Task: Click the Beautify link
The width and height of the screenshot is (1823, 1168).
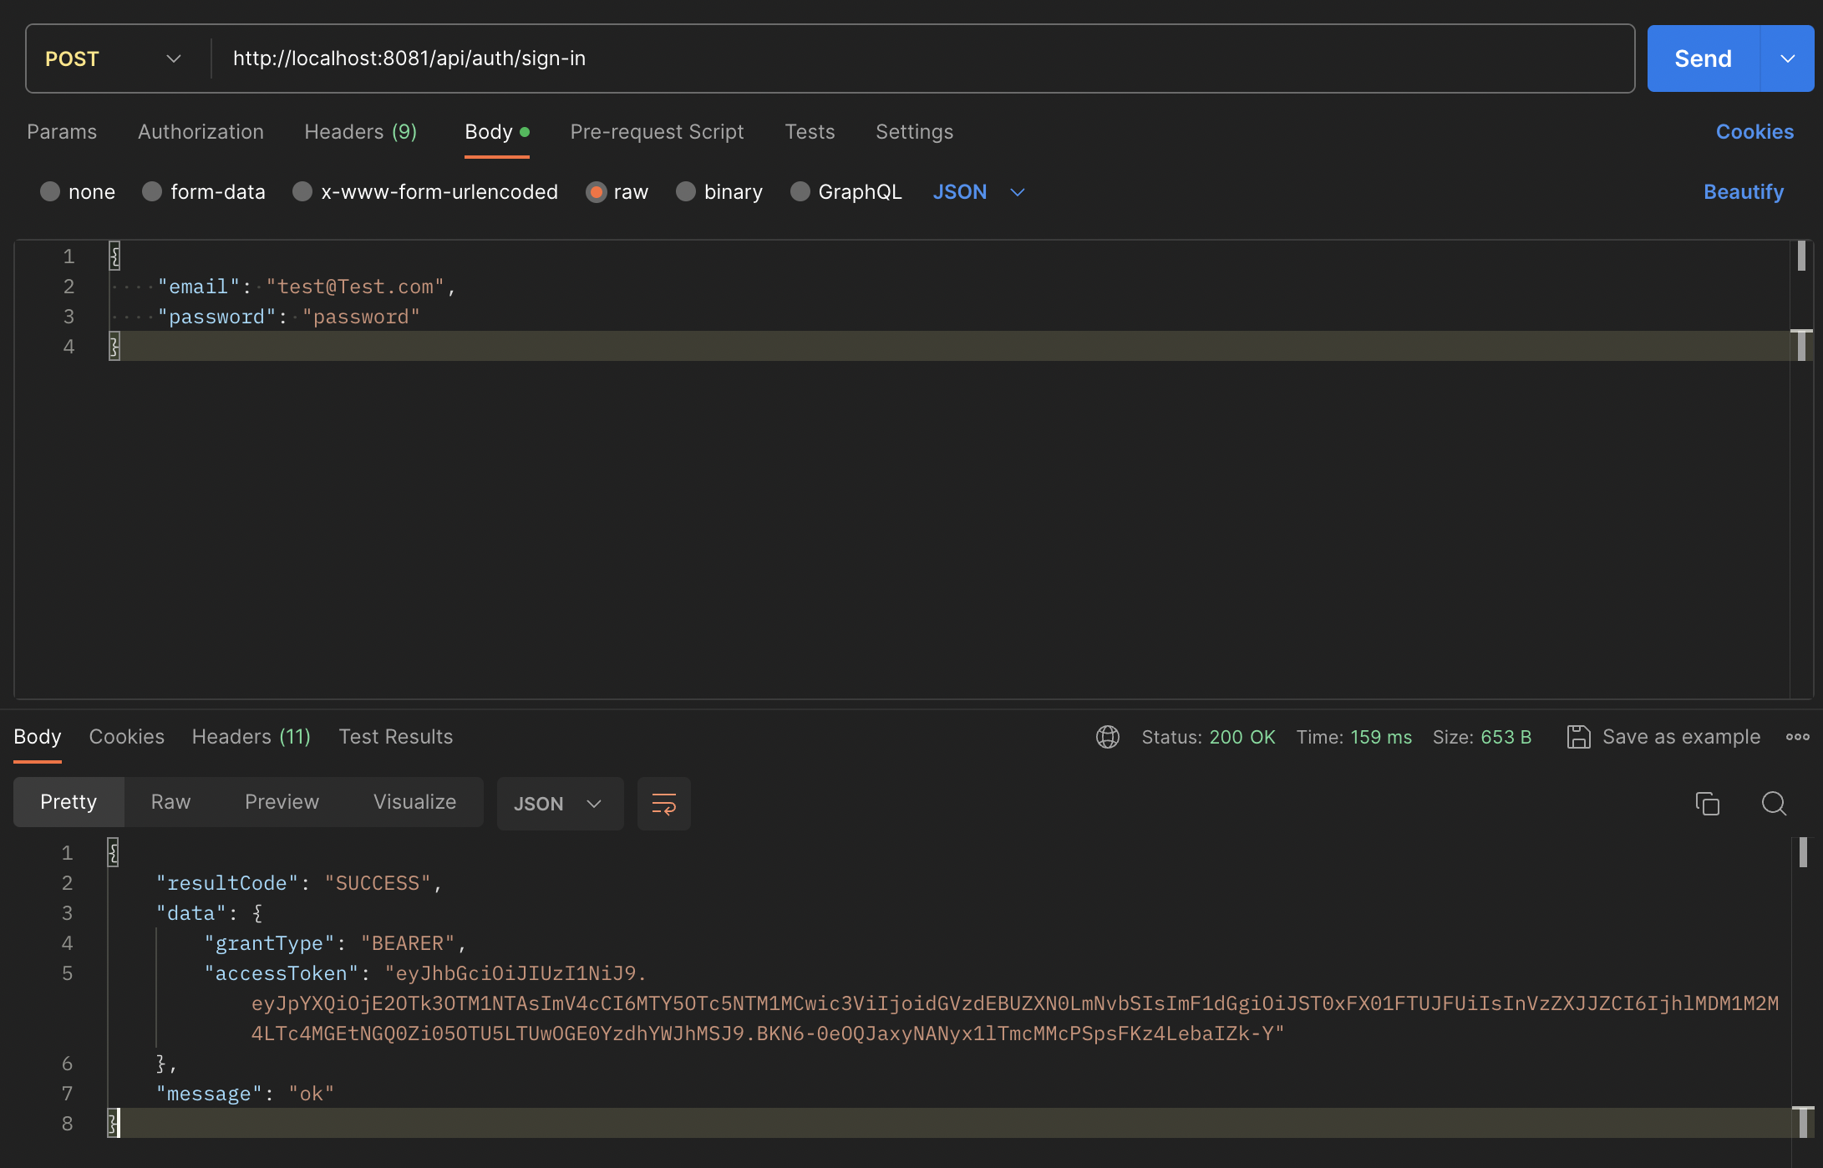Action: (1743, 192)
